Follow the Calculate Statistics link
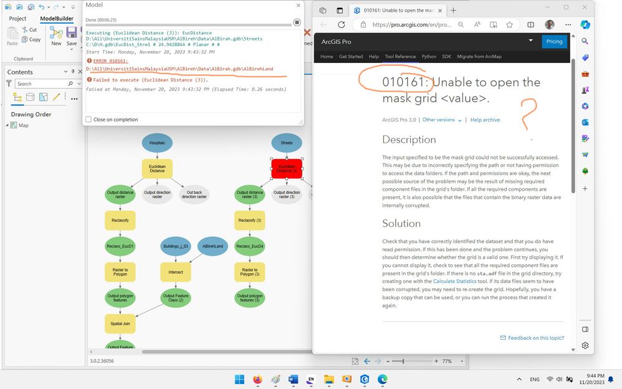This screenshot has height=389, width=622. click(454, 281)
